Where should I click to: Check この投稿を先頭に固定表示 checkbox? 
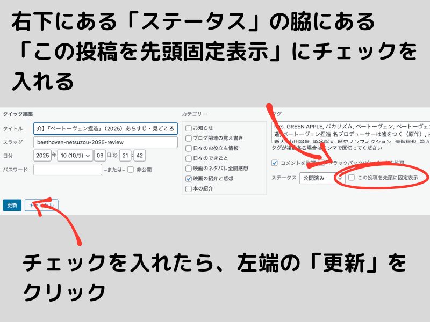click(352, 178)
